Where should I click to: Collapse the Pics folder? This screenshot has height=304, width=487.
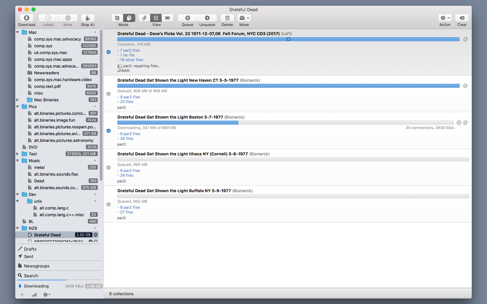tap(18, 107)
